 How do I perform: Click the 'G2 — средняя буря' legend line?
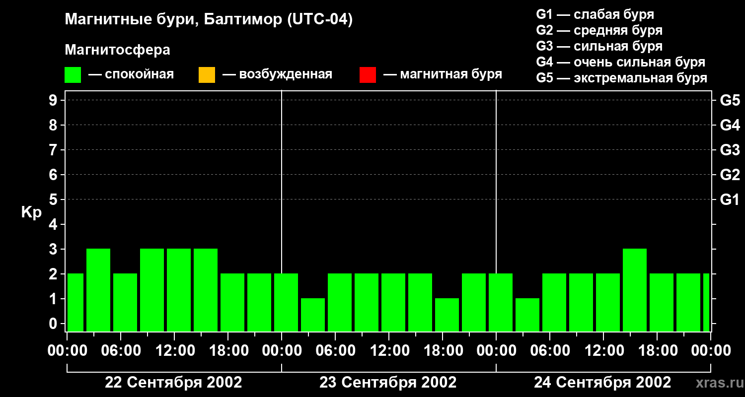(599, 30)
